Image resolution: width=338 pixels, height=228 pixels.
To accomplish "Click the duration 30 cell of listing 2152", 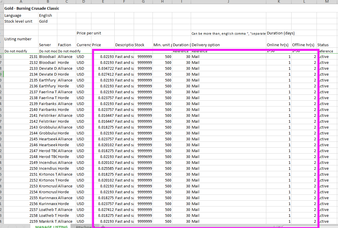I will point(181,180).
